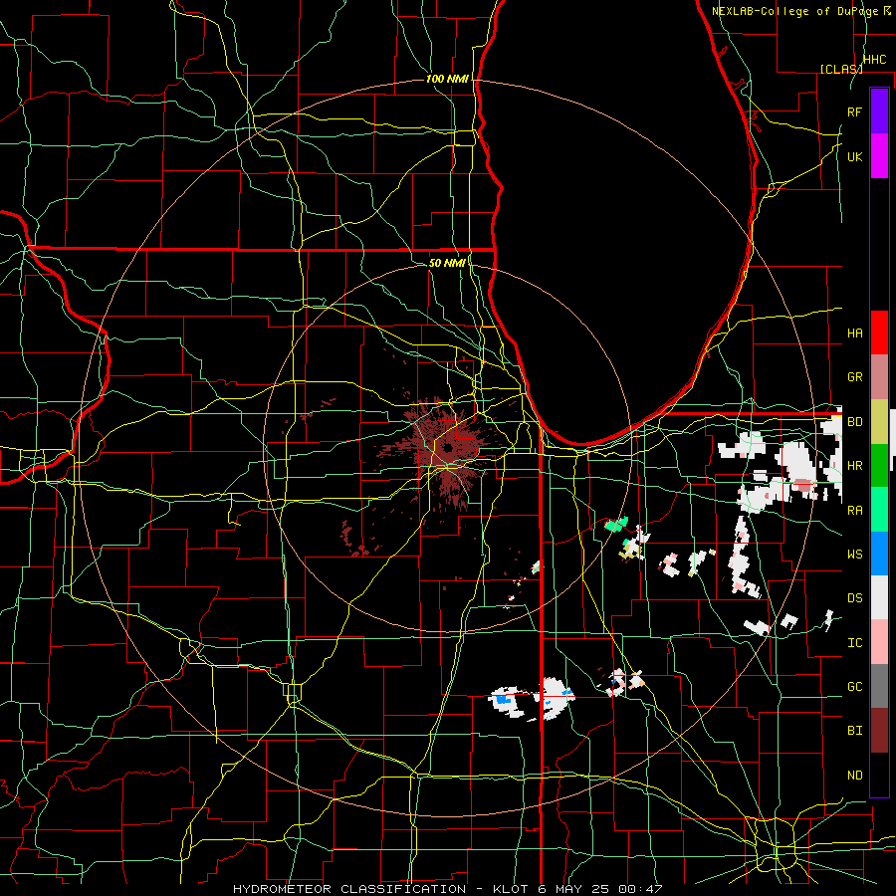Click the "RF" legend label
Image resolution: width=896 pixels, height=896 pixels.
pos(854,112)
